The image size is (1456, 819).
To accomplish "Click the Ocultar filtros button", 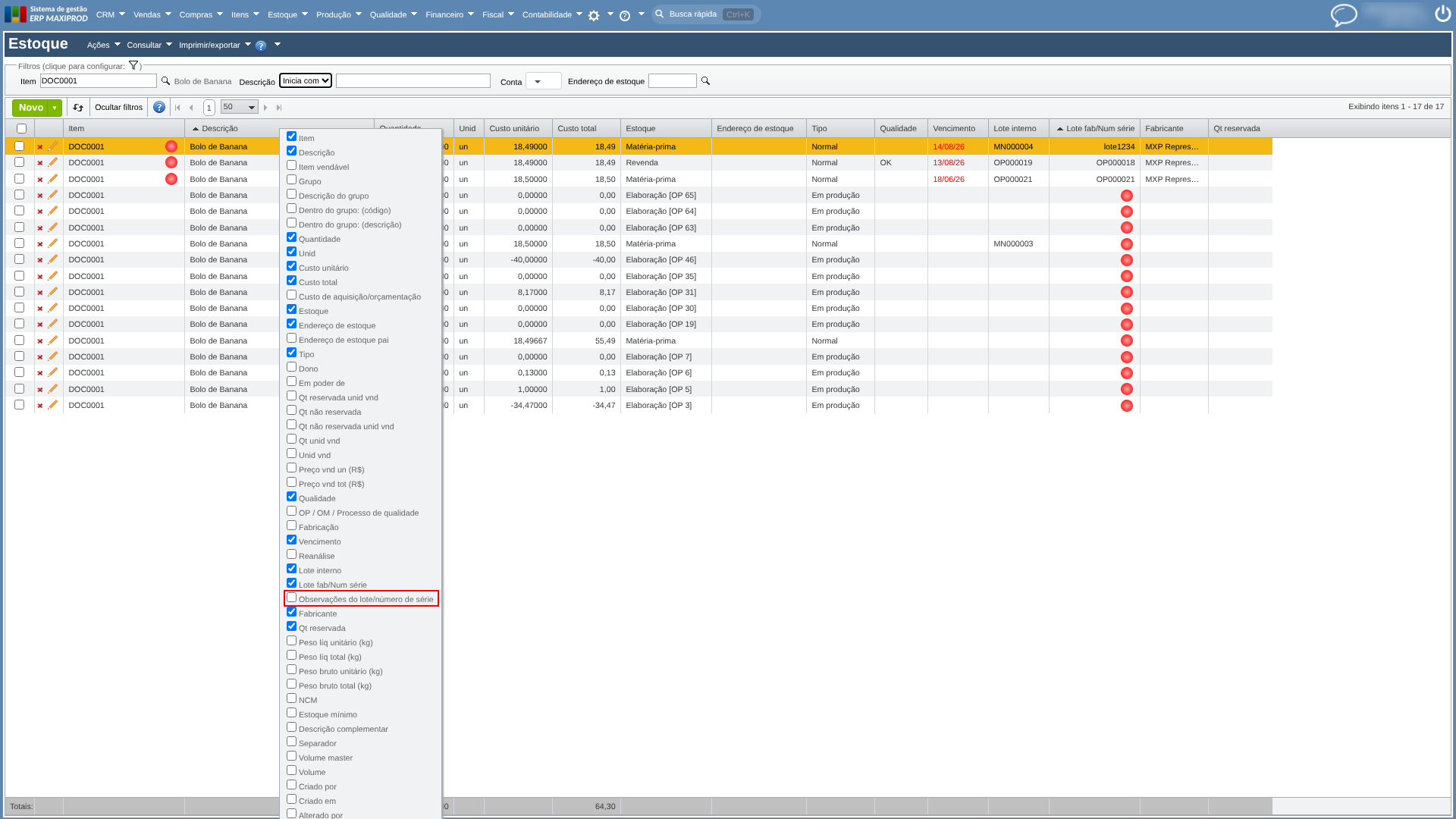I will 118,107.
